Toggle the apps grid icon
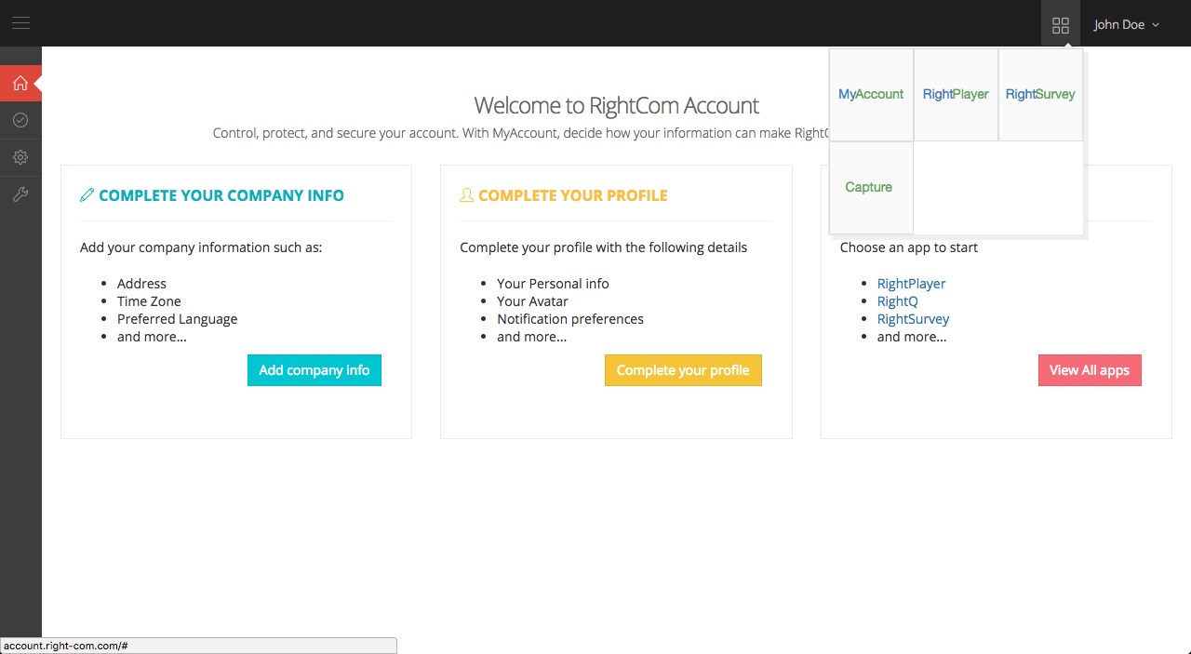The image size is (1191, 654). click(x=1061, y=25)
